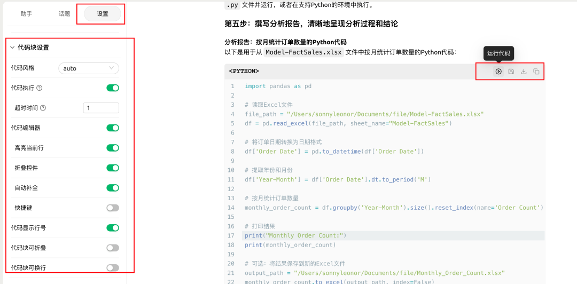This screenshot has width=577, height=284.
Task: Toggle off 代码执行 switch
Action: point(113,88)
